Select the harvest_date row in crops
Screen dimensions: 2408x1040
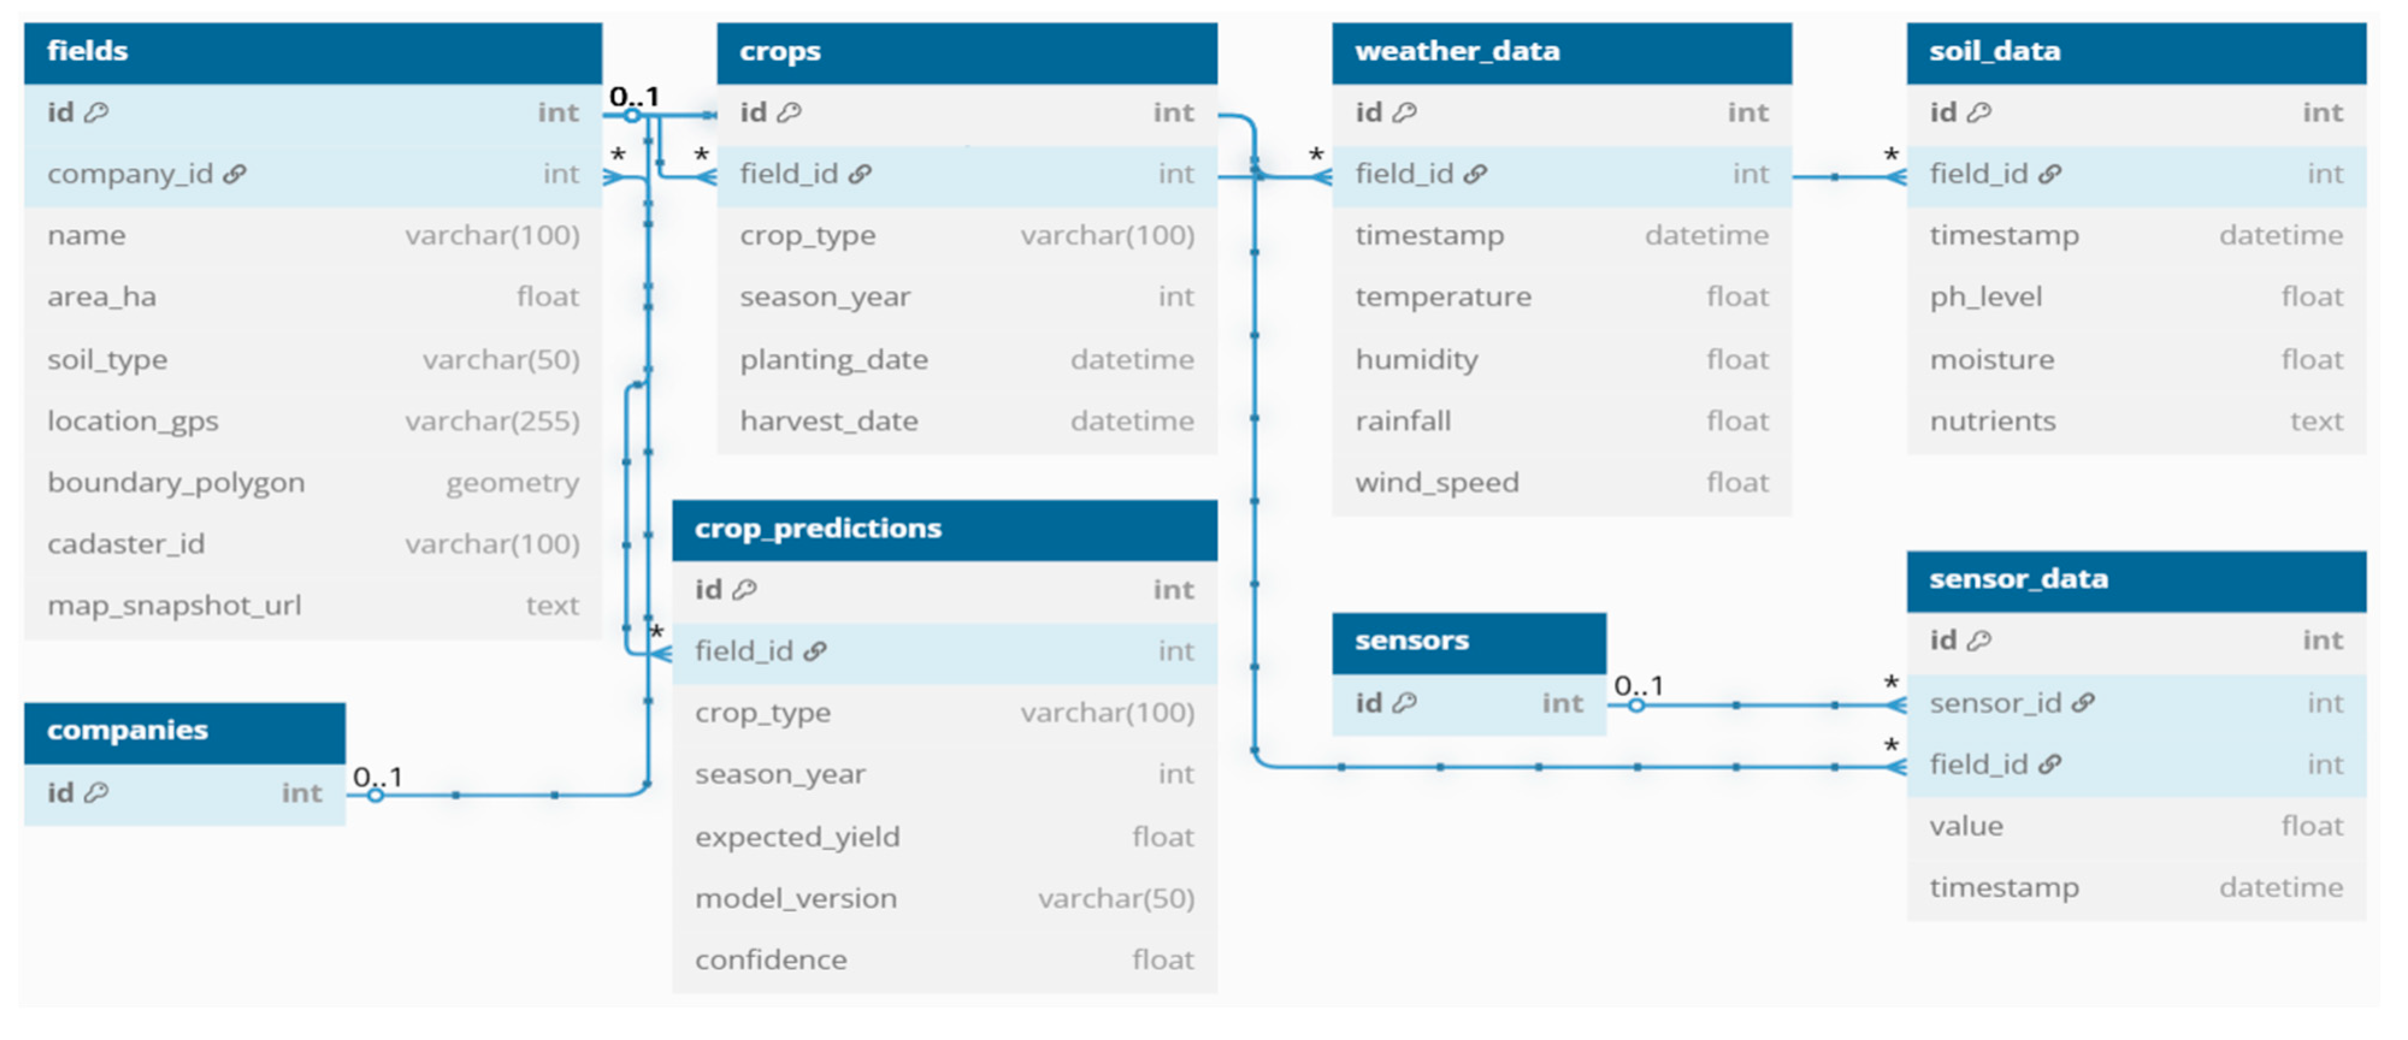[x=967, y=422]
